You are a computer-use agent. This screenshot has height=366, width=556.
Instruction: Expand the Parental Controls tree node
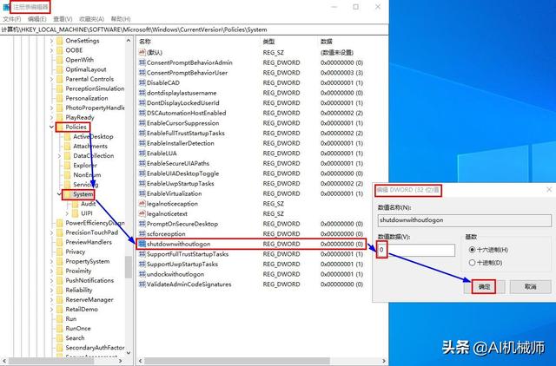(x=52, y=79)
